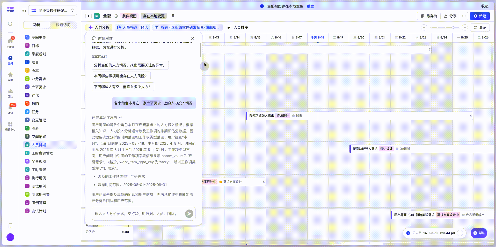Expand the 已完成深度思考 section

(x=107, y=118)
